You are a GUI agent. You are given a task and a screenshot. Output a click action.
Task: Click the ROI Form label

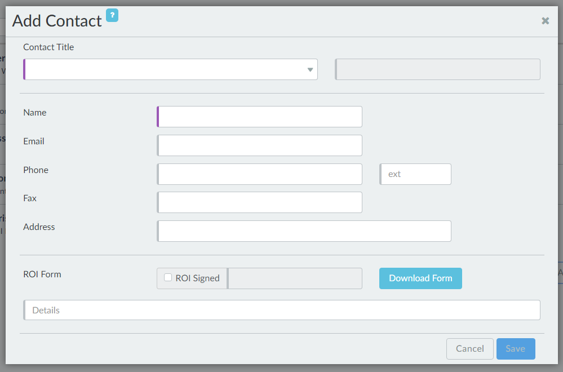[42, 274]
